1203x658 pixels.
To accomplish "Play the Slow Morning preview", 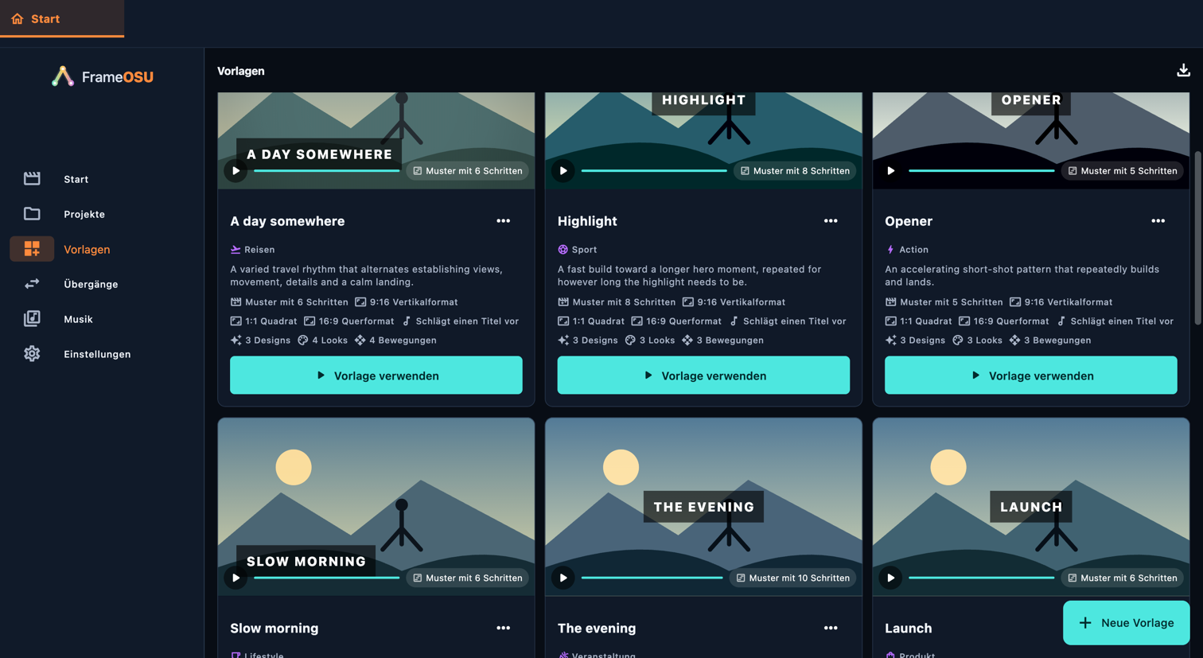I will [x=236, y=578].
